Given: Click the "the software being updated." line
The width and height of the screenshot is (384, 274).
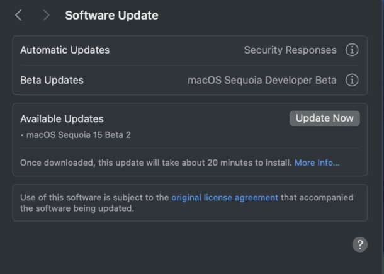Looking at the screenshot, I should click(x=77, y=208).
